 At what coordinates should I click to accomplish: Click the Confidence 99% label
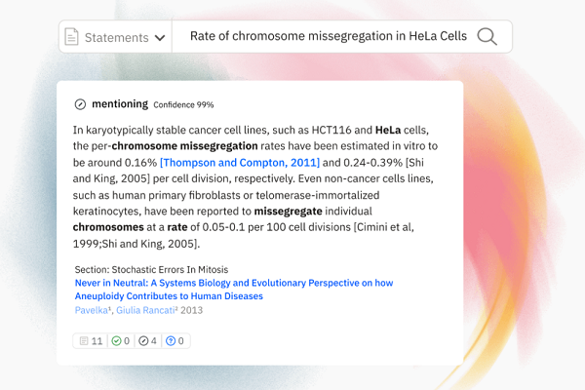click(x=183, y=105)
